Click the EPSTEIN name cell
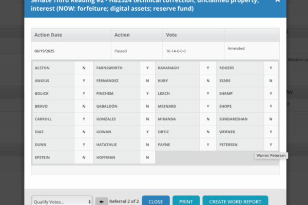308x205 pixels. [x=53, y=157]
